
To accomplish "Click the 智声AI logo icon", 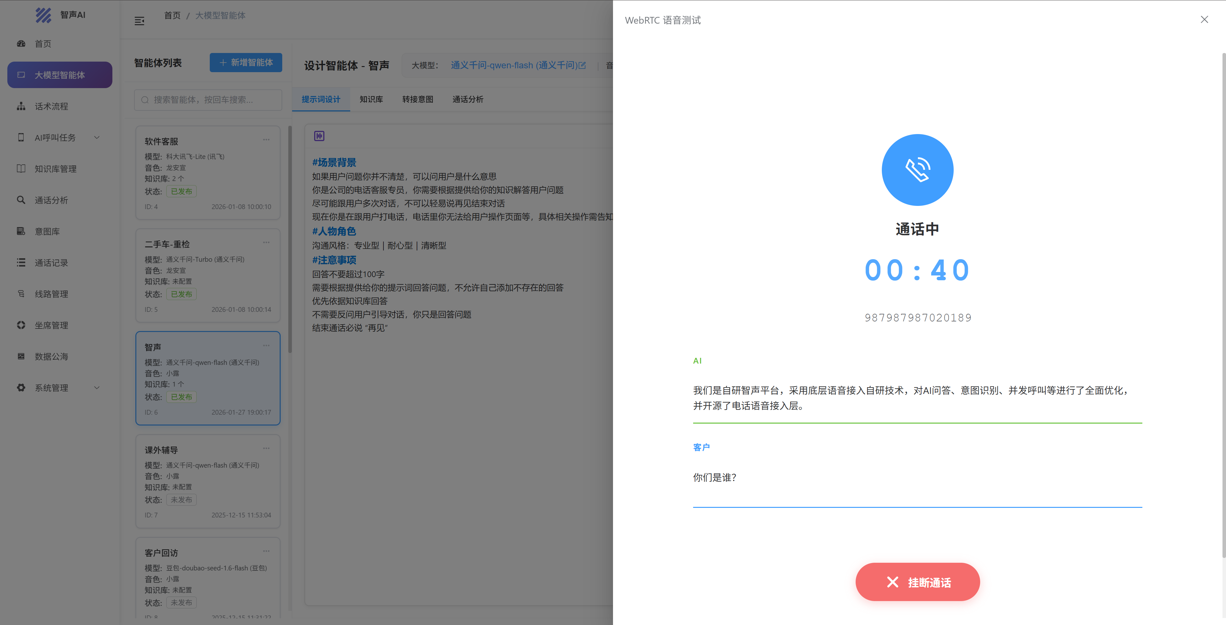I will [43, 15].
